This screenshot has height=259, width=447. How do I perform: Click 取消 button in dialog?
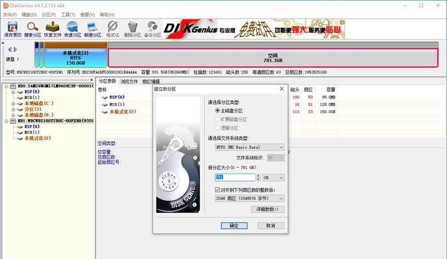click(271, 226)
